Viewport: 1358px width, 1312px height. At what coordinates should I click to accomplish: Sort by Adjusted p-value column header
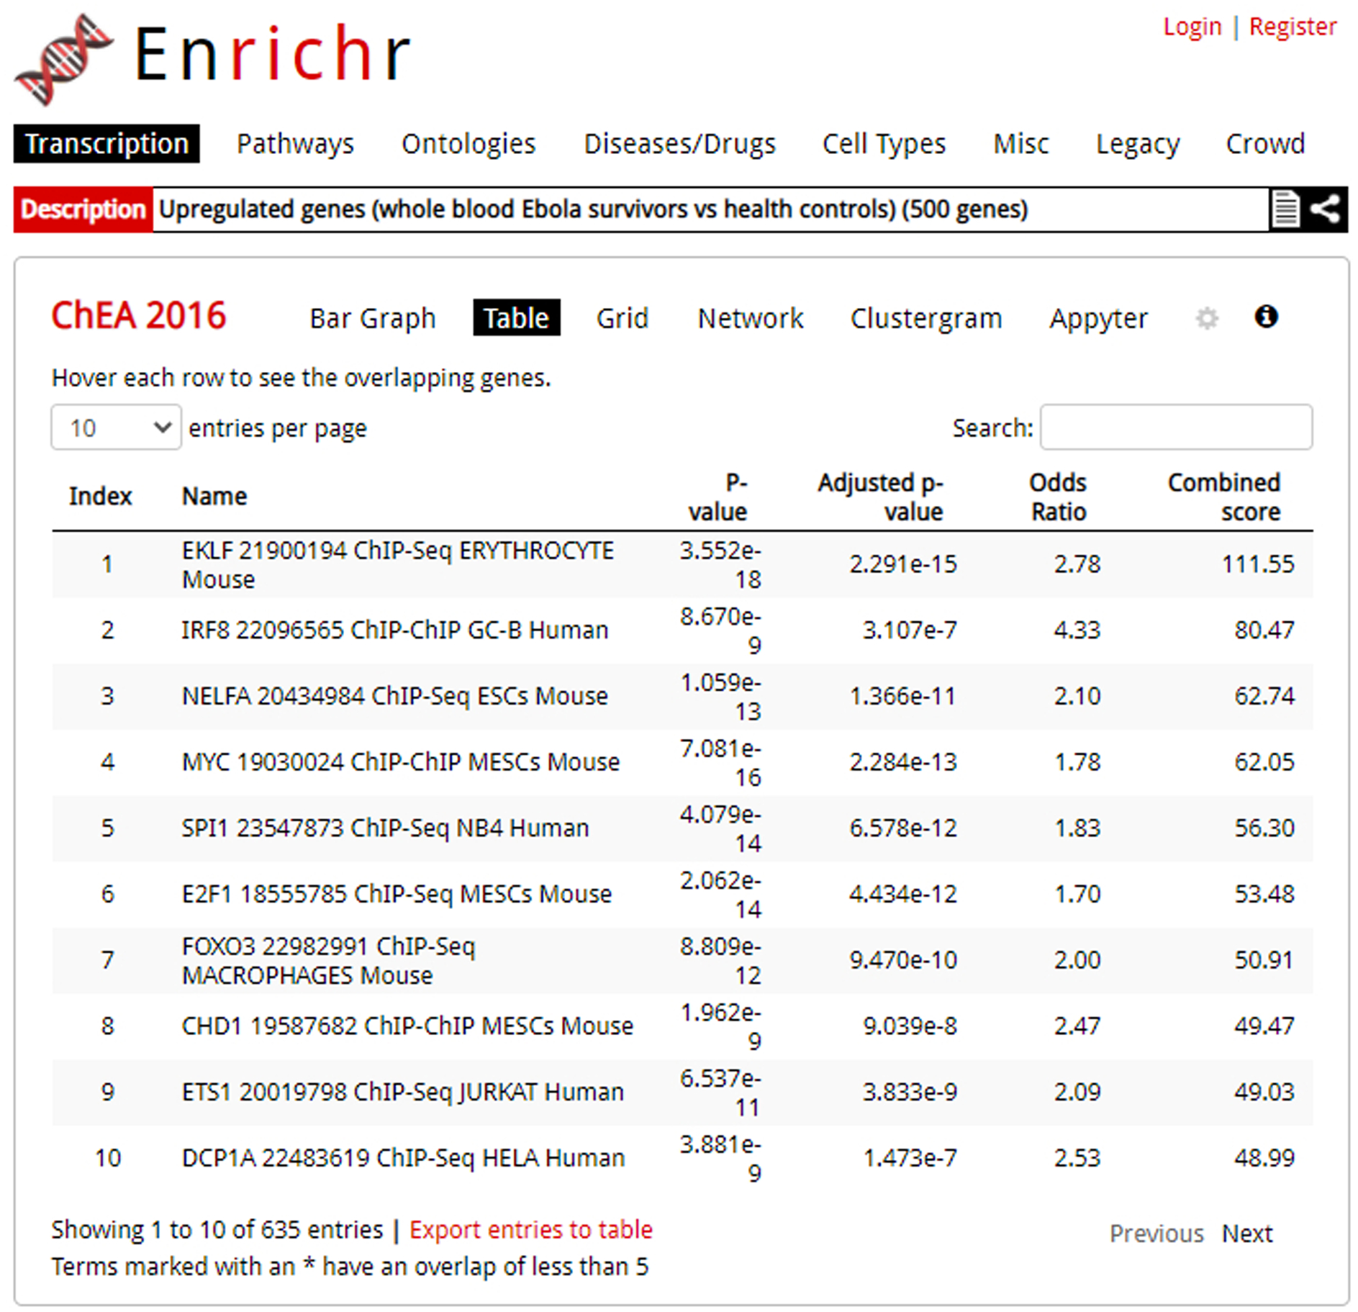coord(880,497)
